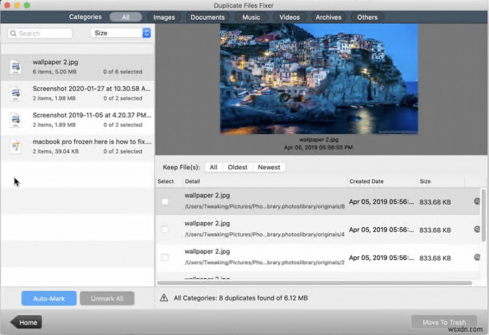The height and width of the screenshot is (335, 489).
Task: Switch to the Documents category tab
Action: coord(208,17)
